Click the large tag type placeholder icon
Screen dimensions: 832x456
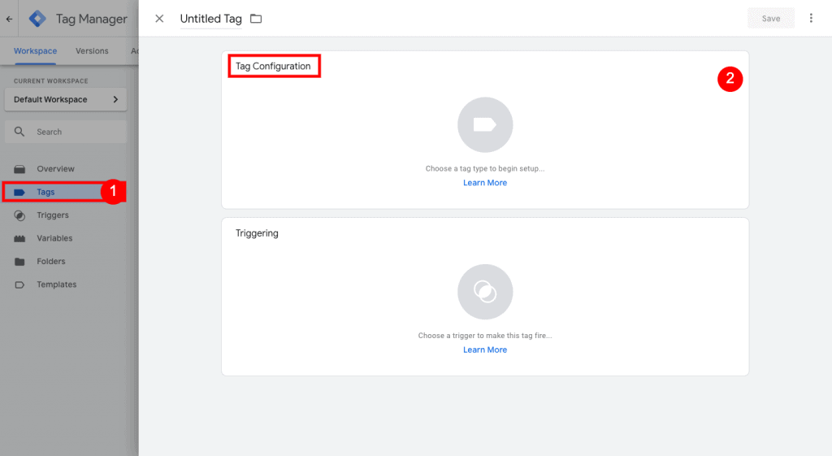(x=485, y=124)
